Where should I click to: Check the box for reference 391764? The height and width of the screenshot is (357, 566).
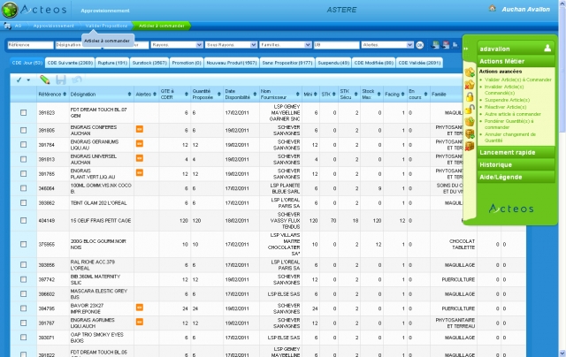(x=24, y=145)
